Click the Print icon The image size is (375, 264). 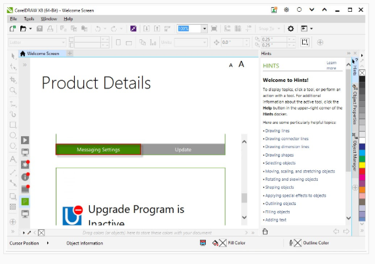pos(50,29)
